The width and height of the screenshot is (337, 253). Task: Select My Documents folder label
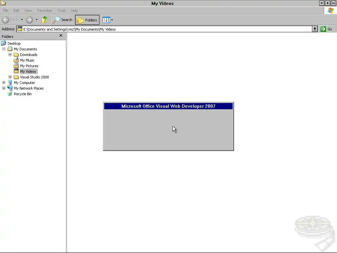pyautogui.click(x=25, y=49)
